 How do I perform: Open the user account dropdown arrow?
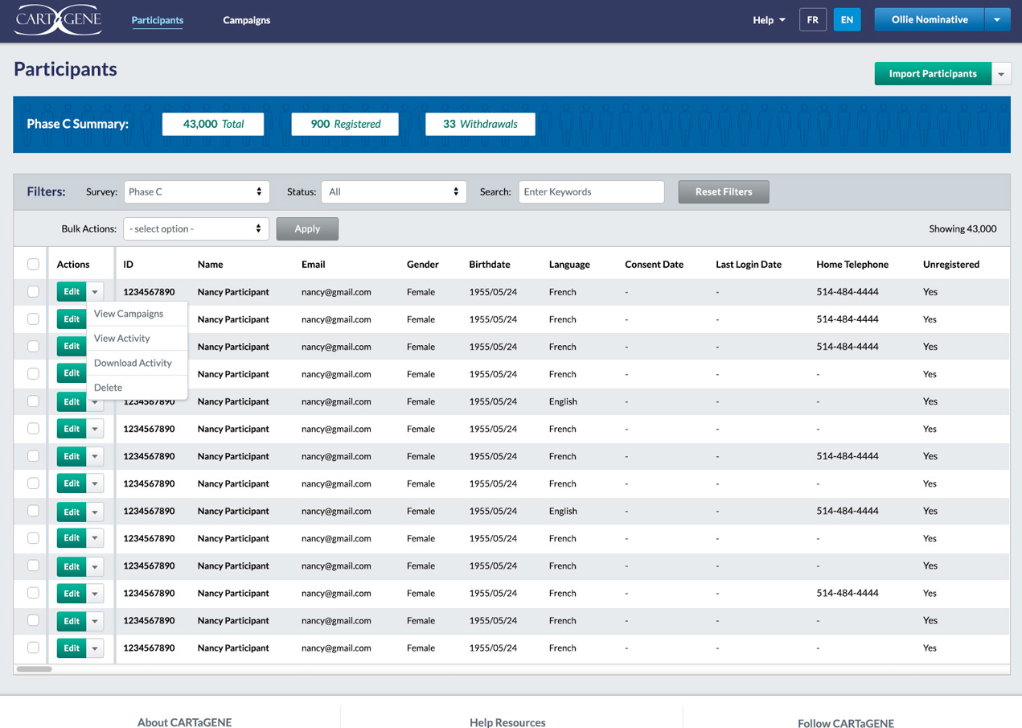(x=997, y=20)
